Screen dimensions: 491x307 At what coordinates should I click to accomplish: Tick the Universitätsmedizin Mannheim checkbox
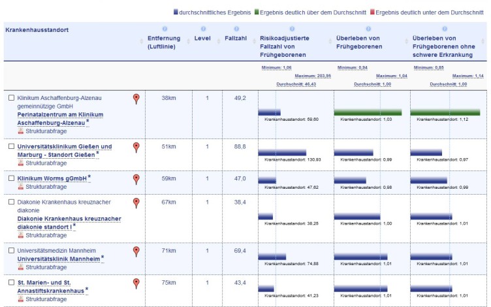click(x=11, y=250)
